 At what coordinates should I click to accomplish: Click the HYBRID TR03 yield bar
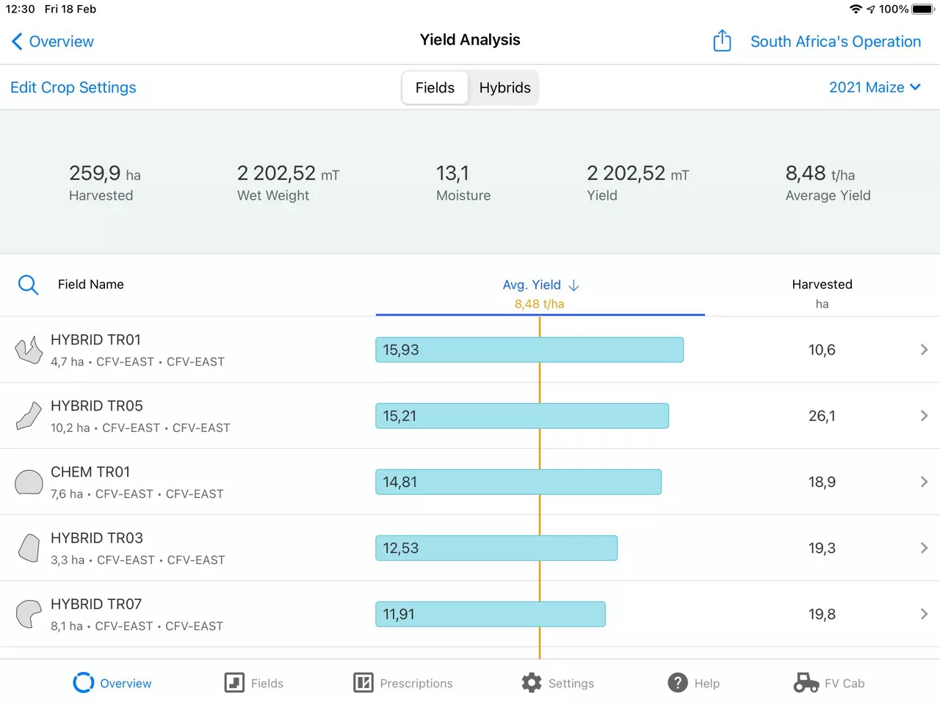coord(496,548)
